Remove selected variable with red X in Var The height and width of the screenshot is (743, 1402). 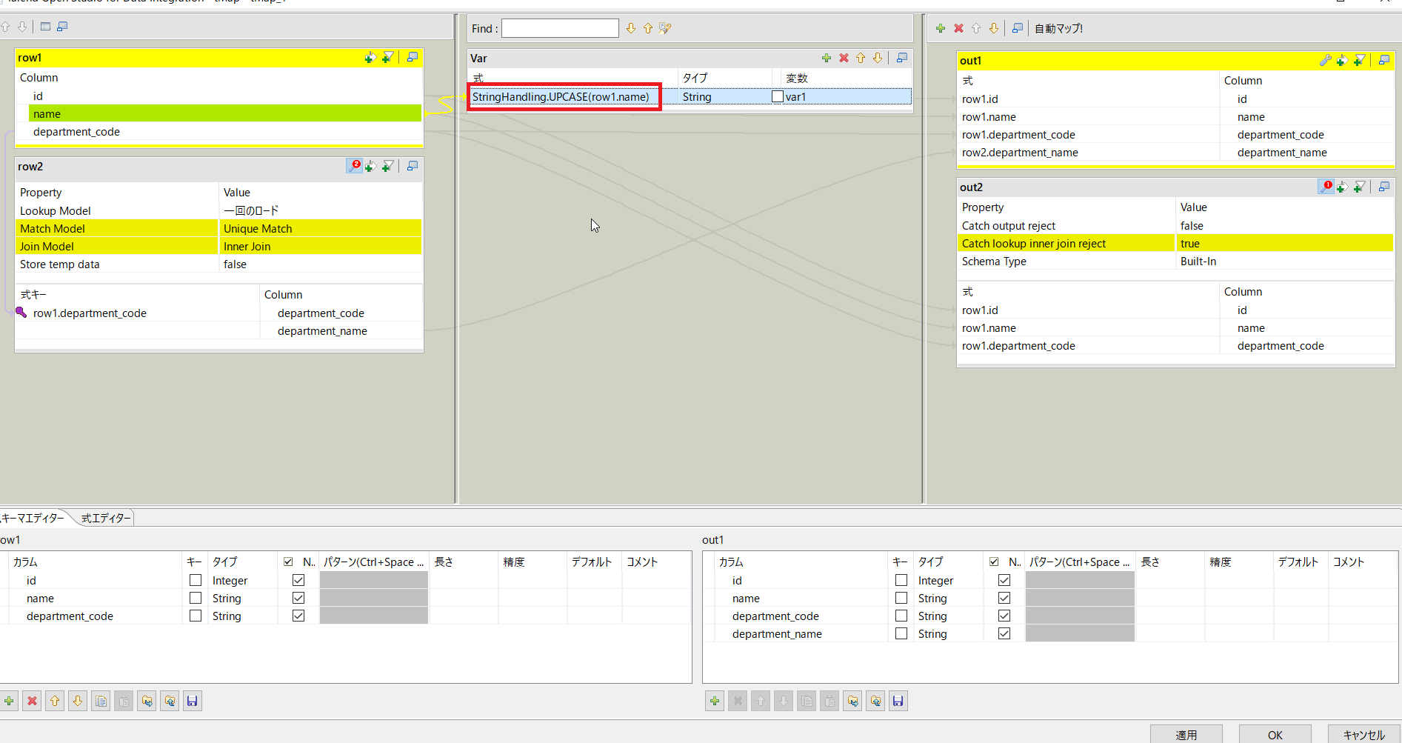(x=844, y=58)
